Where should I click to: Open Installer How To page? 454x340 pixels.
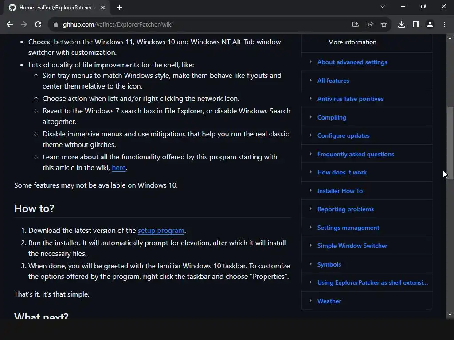pos(340,191)
